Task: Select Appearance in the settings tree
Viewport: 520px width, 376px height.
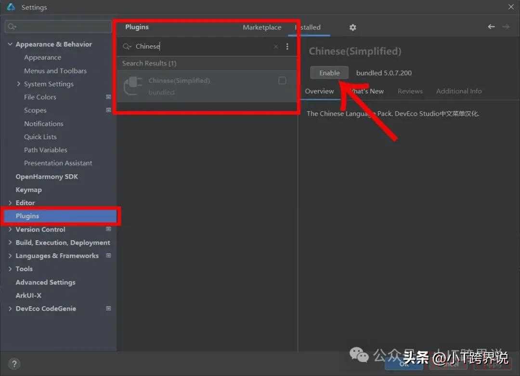Action: pyautogui.click(x=42, y=57)
